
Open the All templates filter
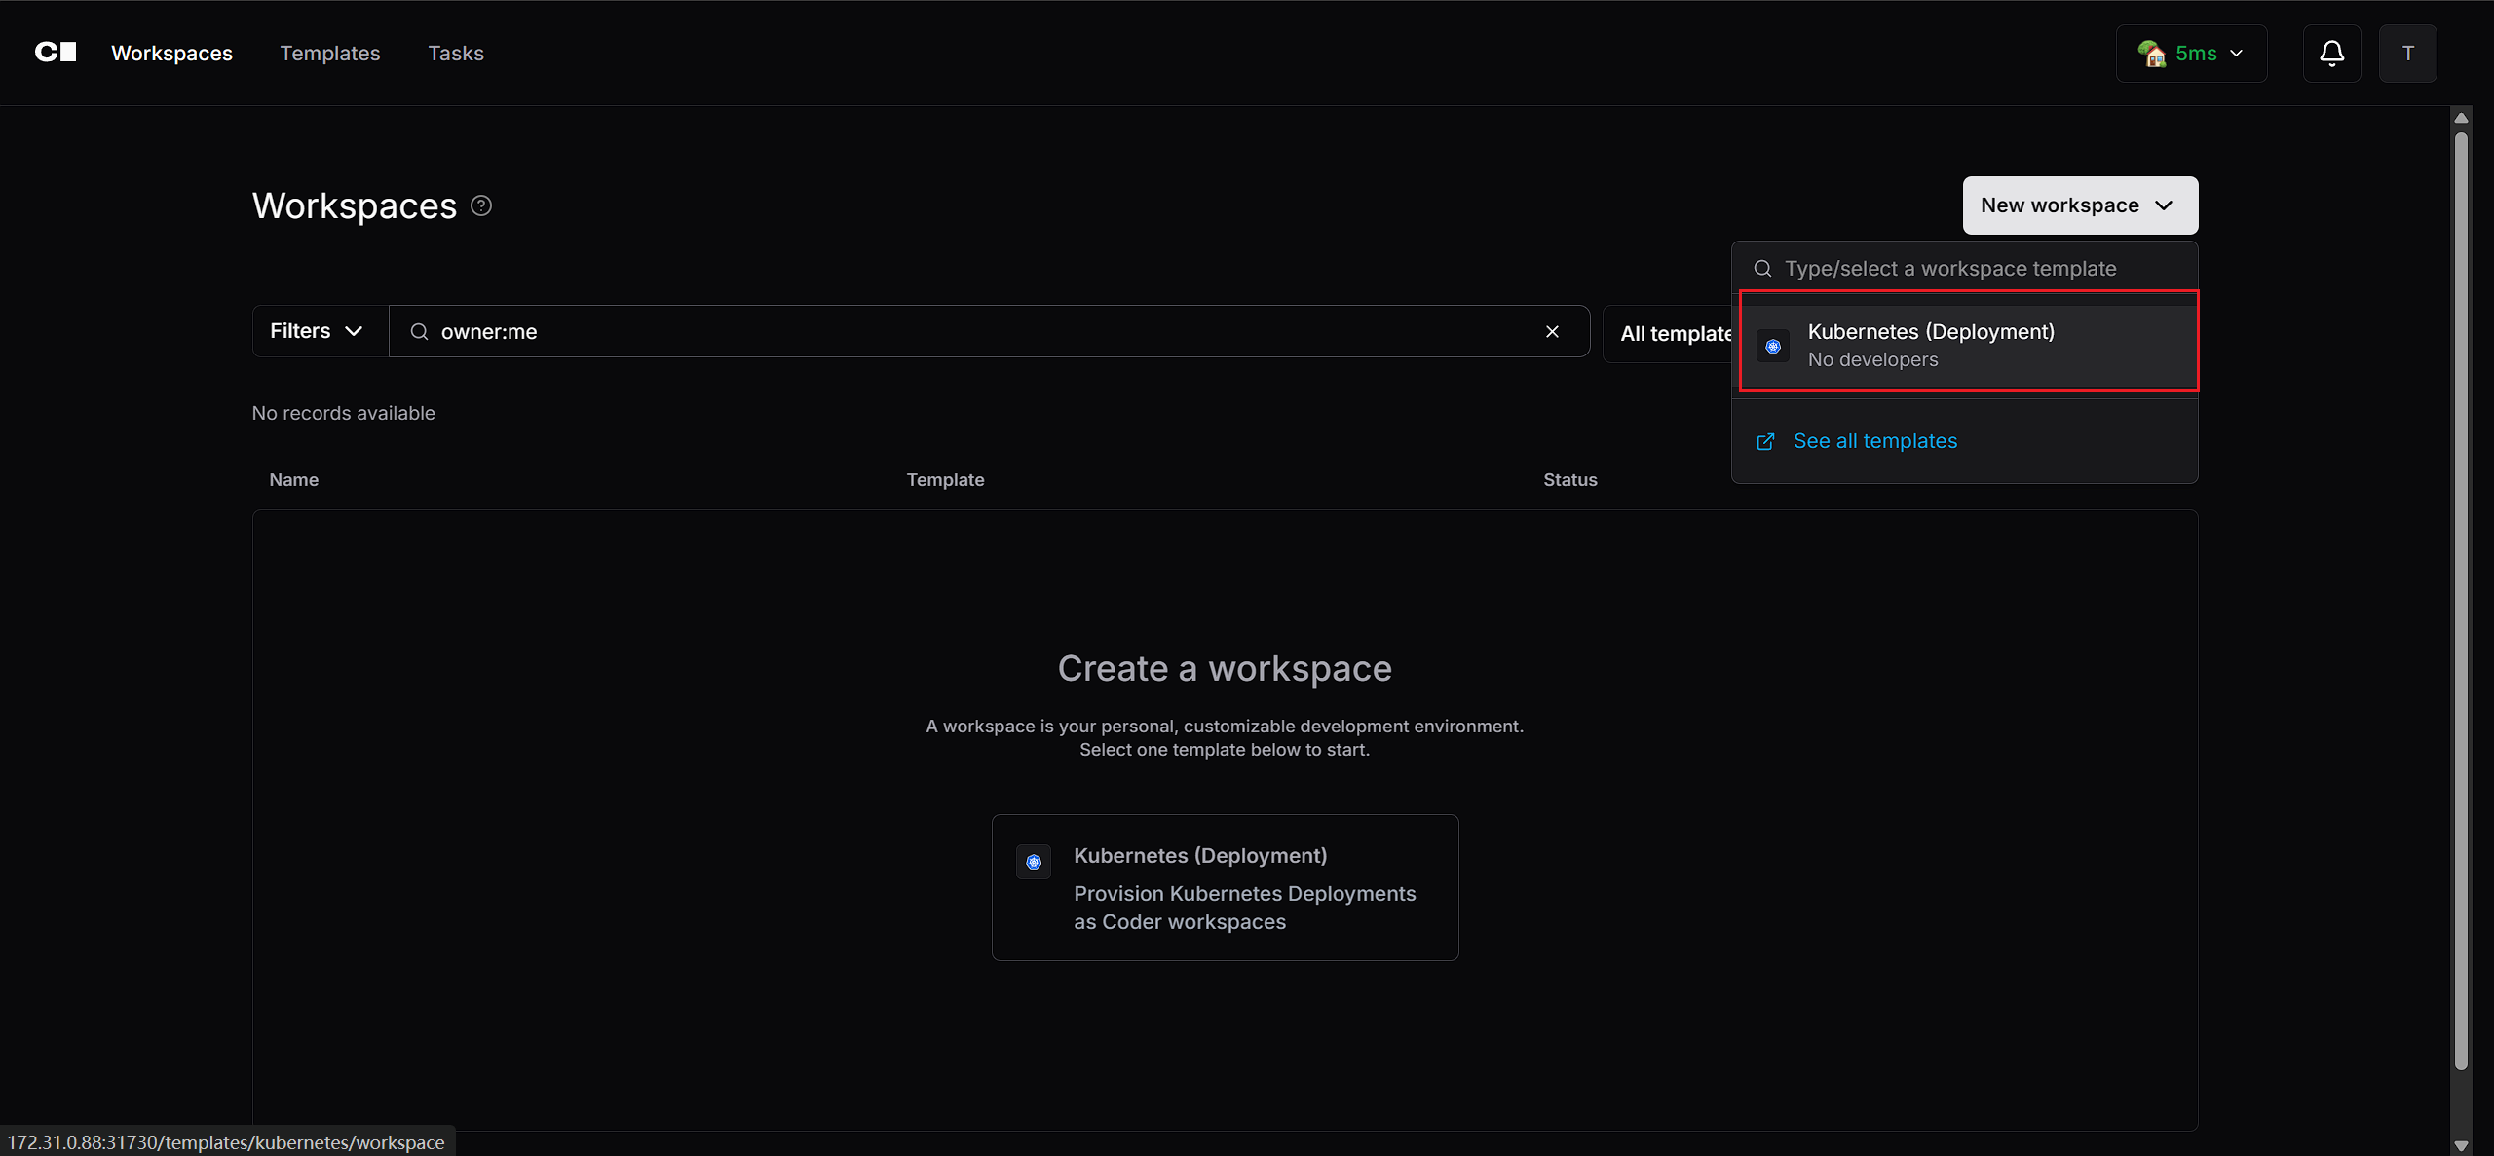[1668, 334]
